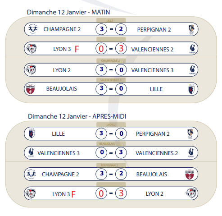Select the PERPIGNAN 2 tab in the afternoon section
Image resolution: width=222 pixels, height=216 pixels.
[111, 165]
